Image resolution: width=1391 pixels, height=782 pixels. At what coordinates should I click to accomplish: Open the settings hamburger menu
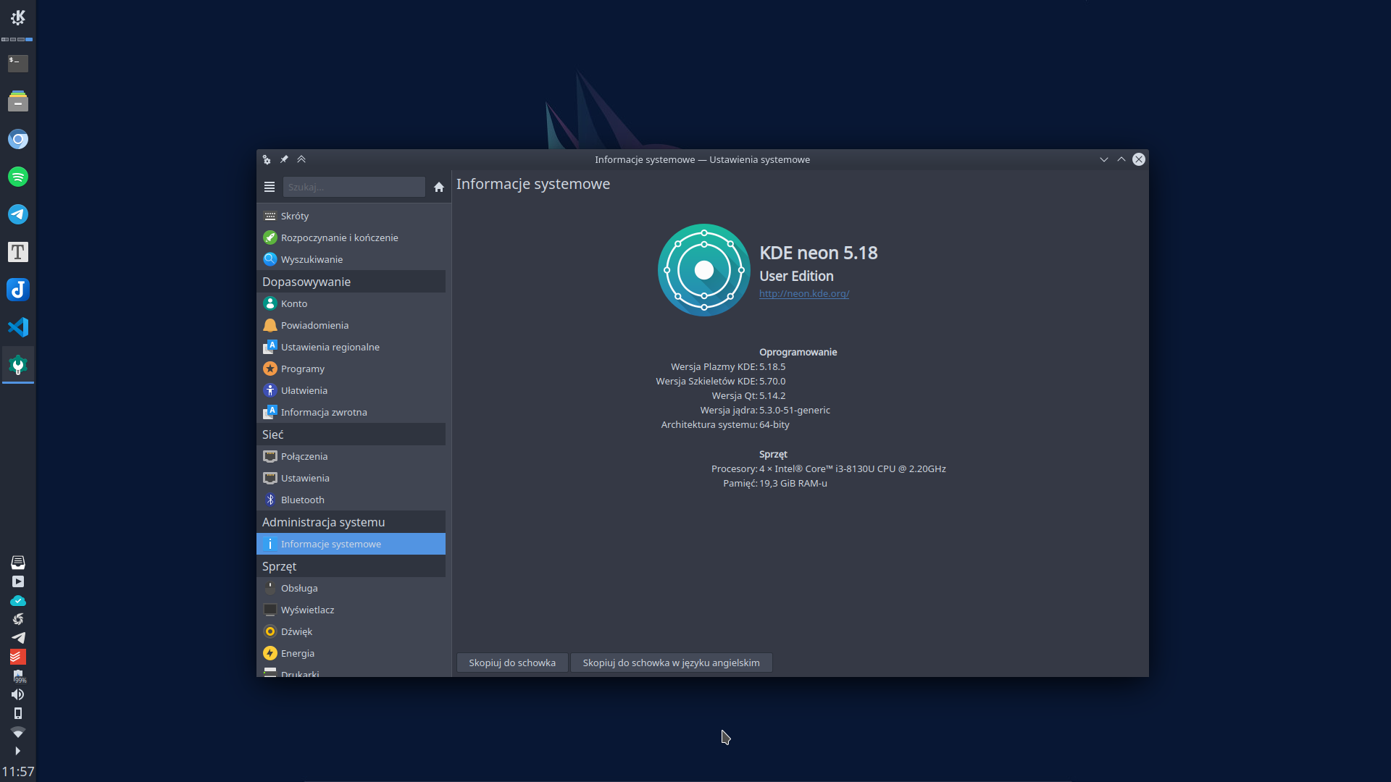270,187
